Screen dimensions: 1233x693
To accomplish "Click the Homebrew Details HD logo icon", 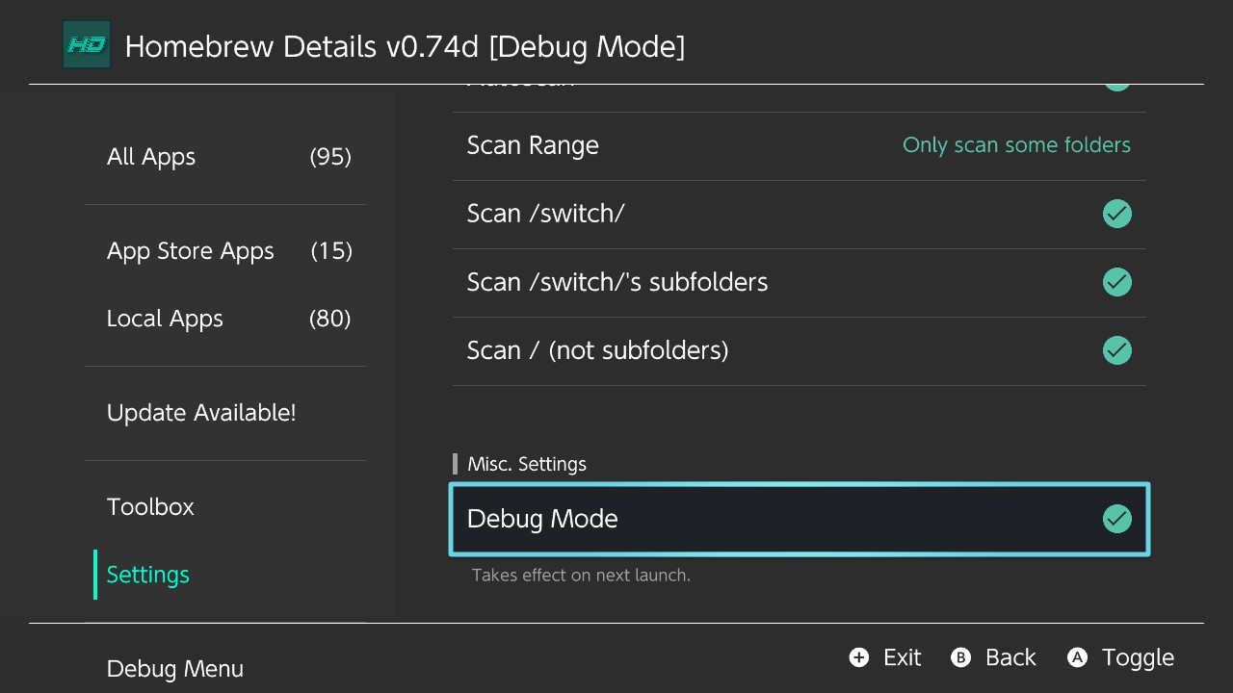I will (x=87, y=45).
